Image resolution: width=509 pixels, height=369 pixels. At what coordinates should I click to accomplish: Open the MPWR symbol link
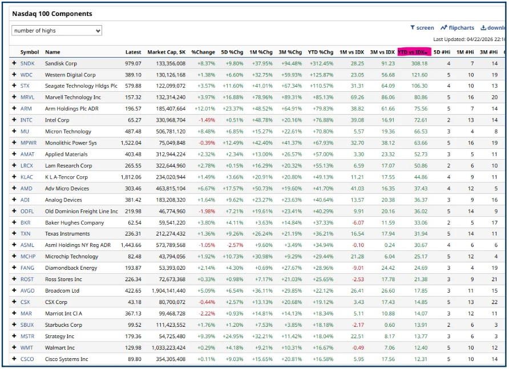28,143
